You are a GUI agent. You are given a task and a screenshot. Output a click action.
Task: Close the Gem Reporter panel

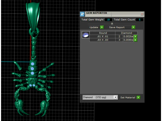click(142, 14)
